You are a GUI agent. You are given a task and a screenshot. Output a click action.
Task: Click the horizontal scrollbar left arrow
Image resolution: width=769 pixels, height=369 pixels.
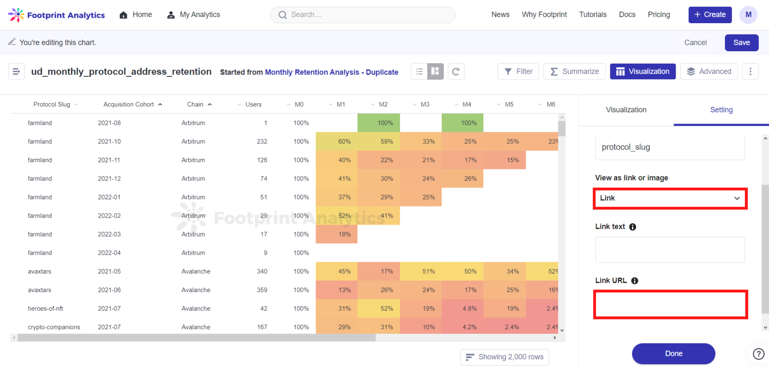(x=14, y=338)
